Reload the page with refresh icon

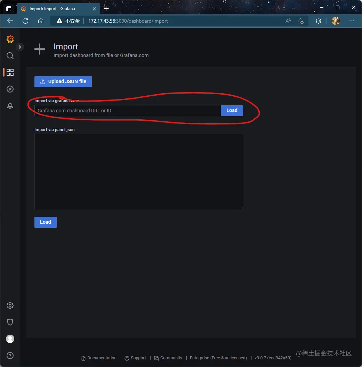[x=25, y=21]
